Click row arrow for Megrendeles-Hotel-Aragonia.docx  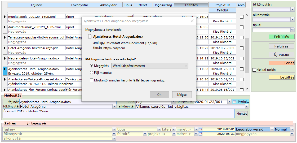5,58
